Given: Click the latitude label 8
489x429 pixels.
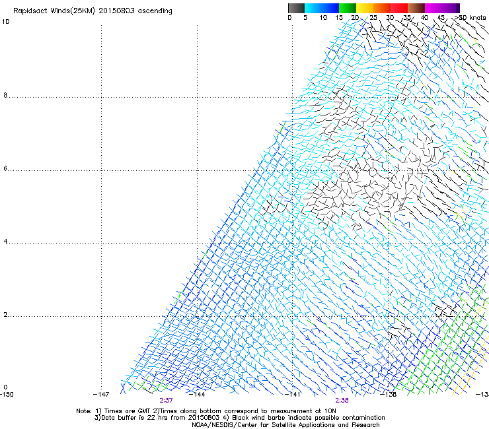Looking at the screenshot, I should 5,95.
